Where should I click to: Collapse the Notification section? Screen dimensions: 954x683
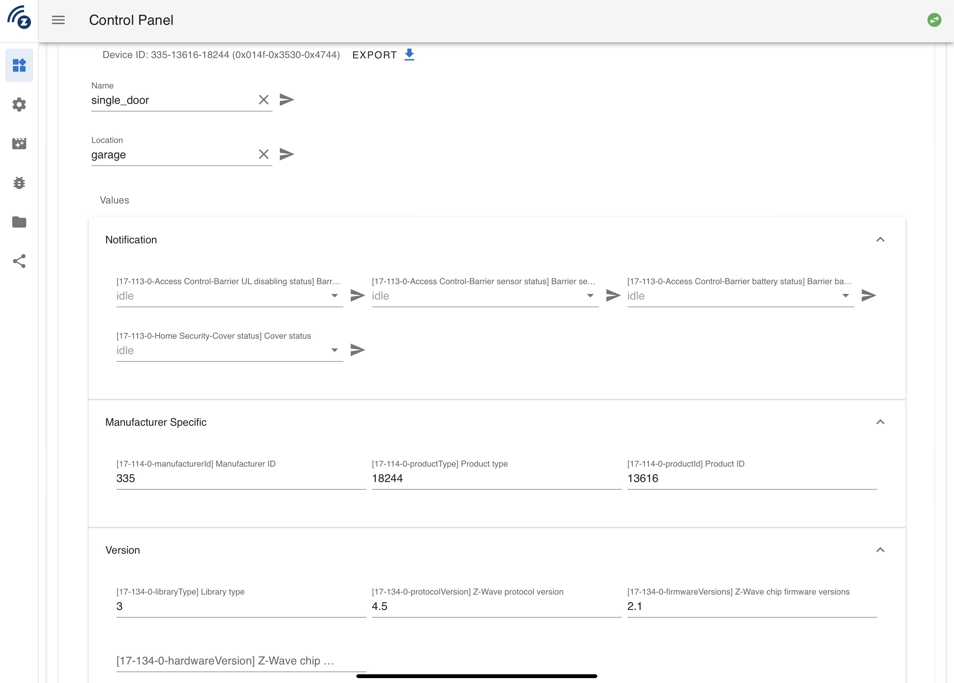(x=880, y=240)
